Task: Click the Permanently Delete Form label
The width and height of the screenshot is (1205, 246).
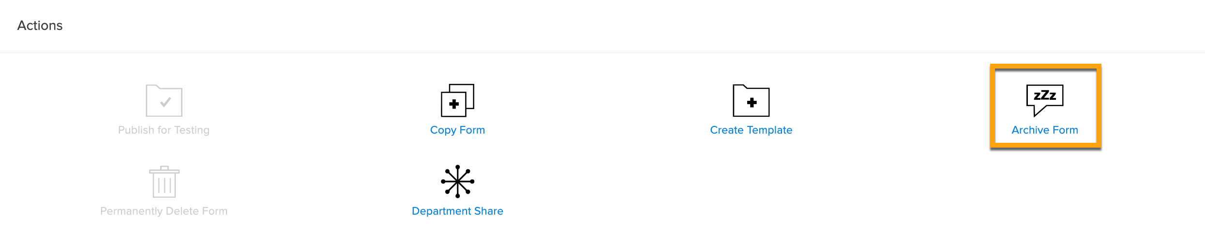Action: [x=164, y=211]
